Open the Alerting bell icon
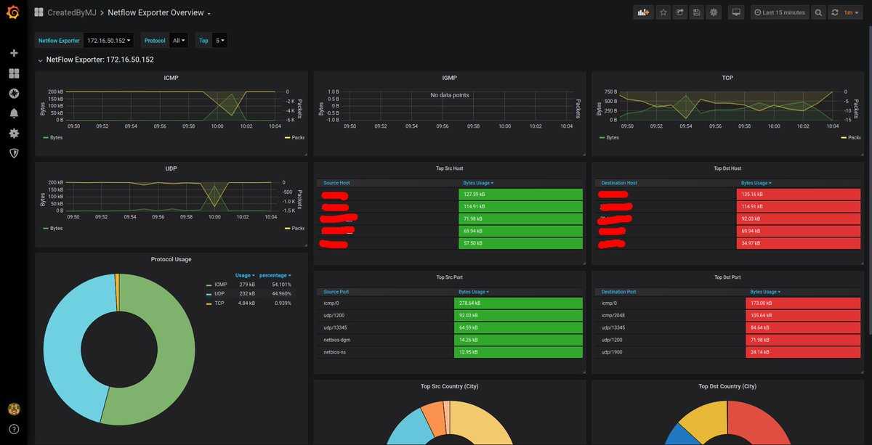 pyautogui.click(x=14, y=113)
